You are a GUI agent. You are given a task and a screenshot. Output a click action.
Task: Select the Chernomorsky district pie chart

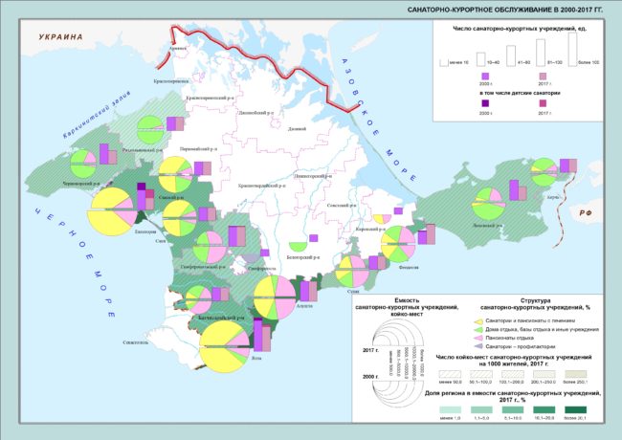point(83,164)
